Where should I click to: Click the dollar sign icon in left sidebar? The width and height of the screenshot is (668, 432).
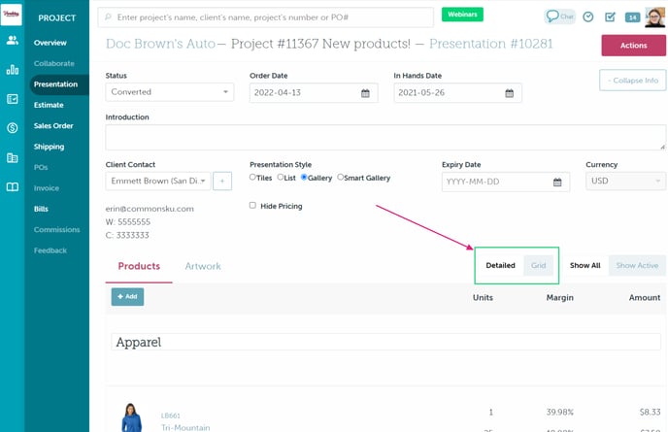pos(12,127)
